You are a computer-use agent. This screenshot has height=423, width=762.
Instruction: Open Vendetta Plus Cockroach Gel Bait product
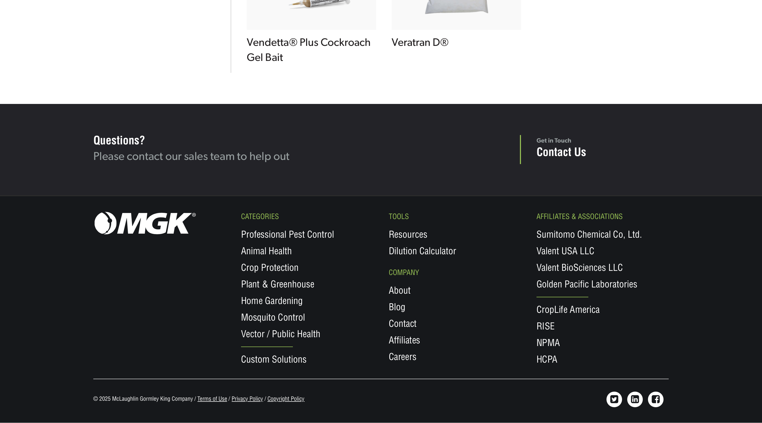pos(308,50)
